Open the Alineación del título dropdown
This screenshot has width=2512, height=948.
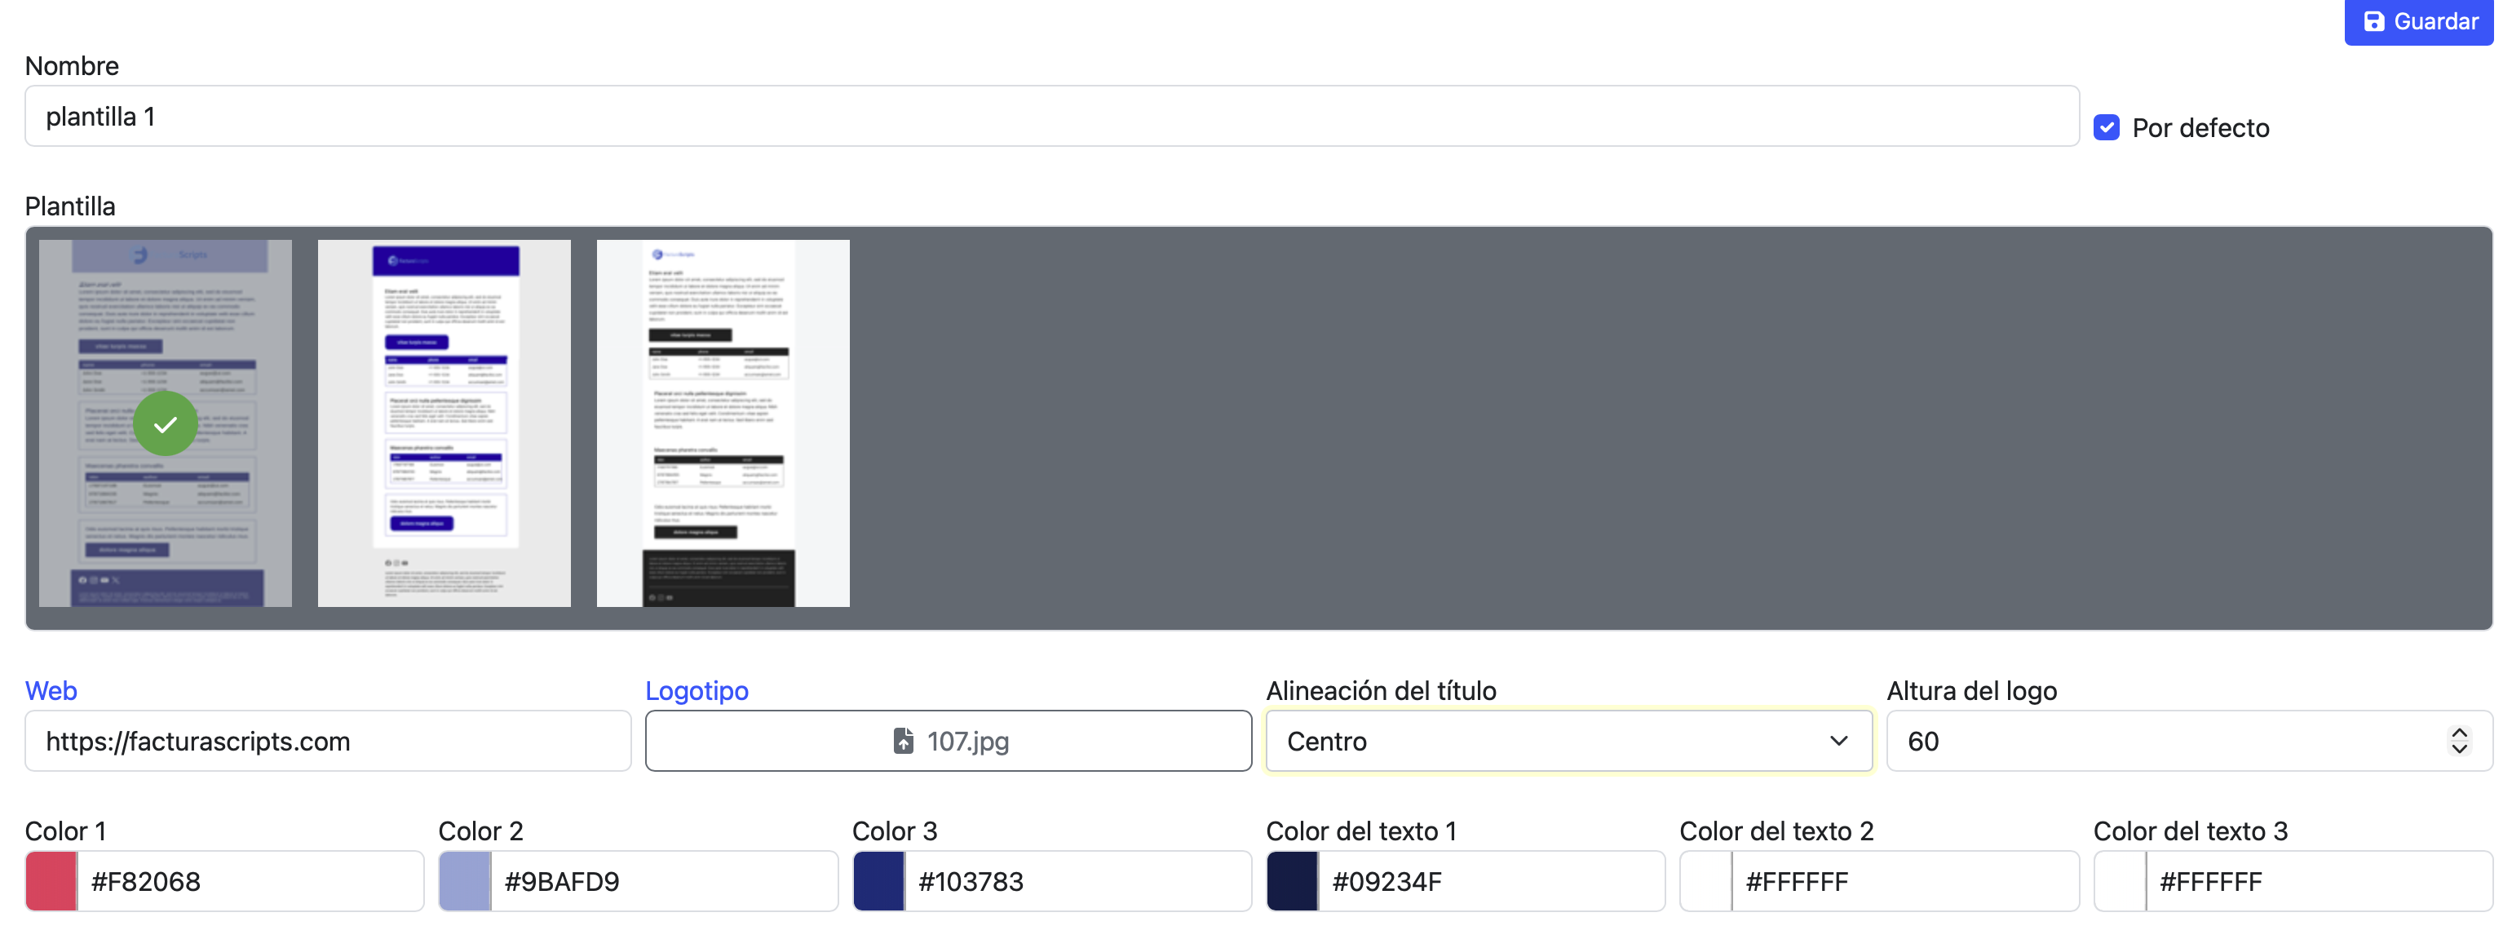pos(1568,742)
